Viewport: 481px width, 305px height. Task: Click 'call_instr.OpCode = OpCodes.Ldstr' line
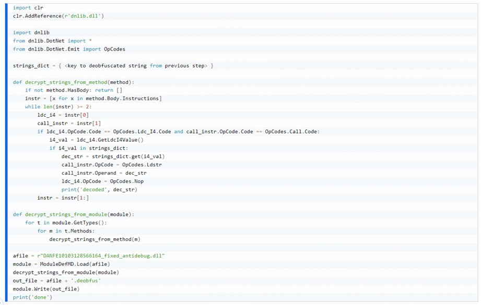tap(112, 164)
